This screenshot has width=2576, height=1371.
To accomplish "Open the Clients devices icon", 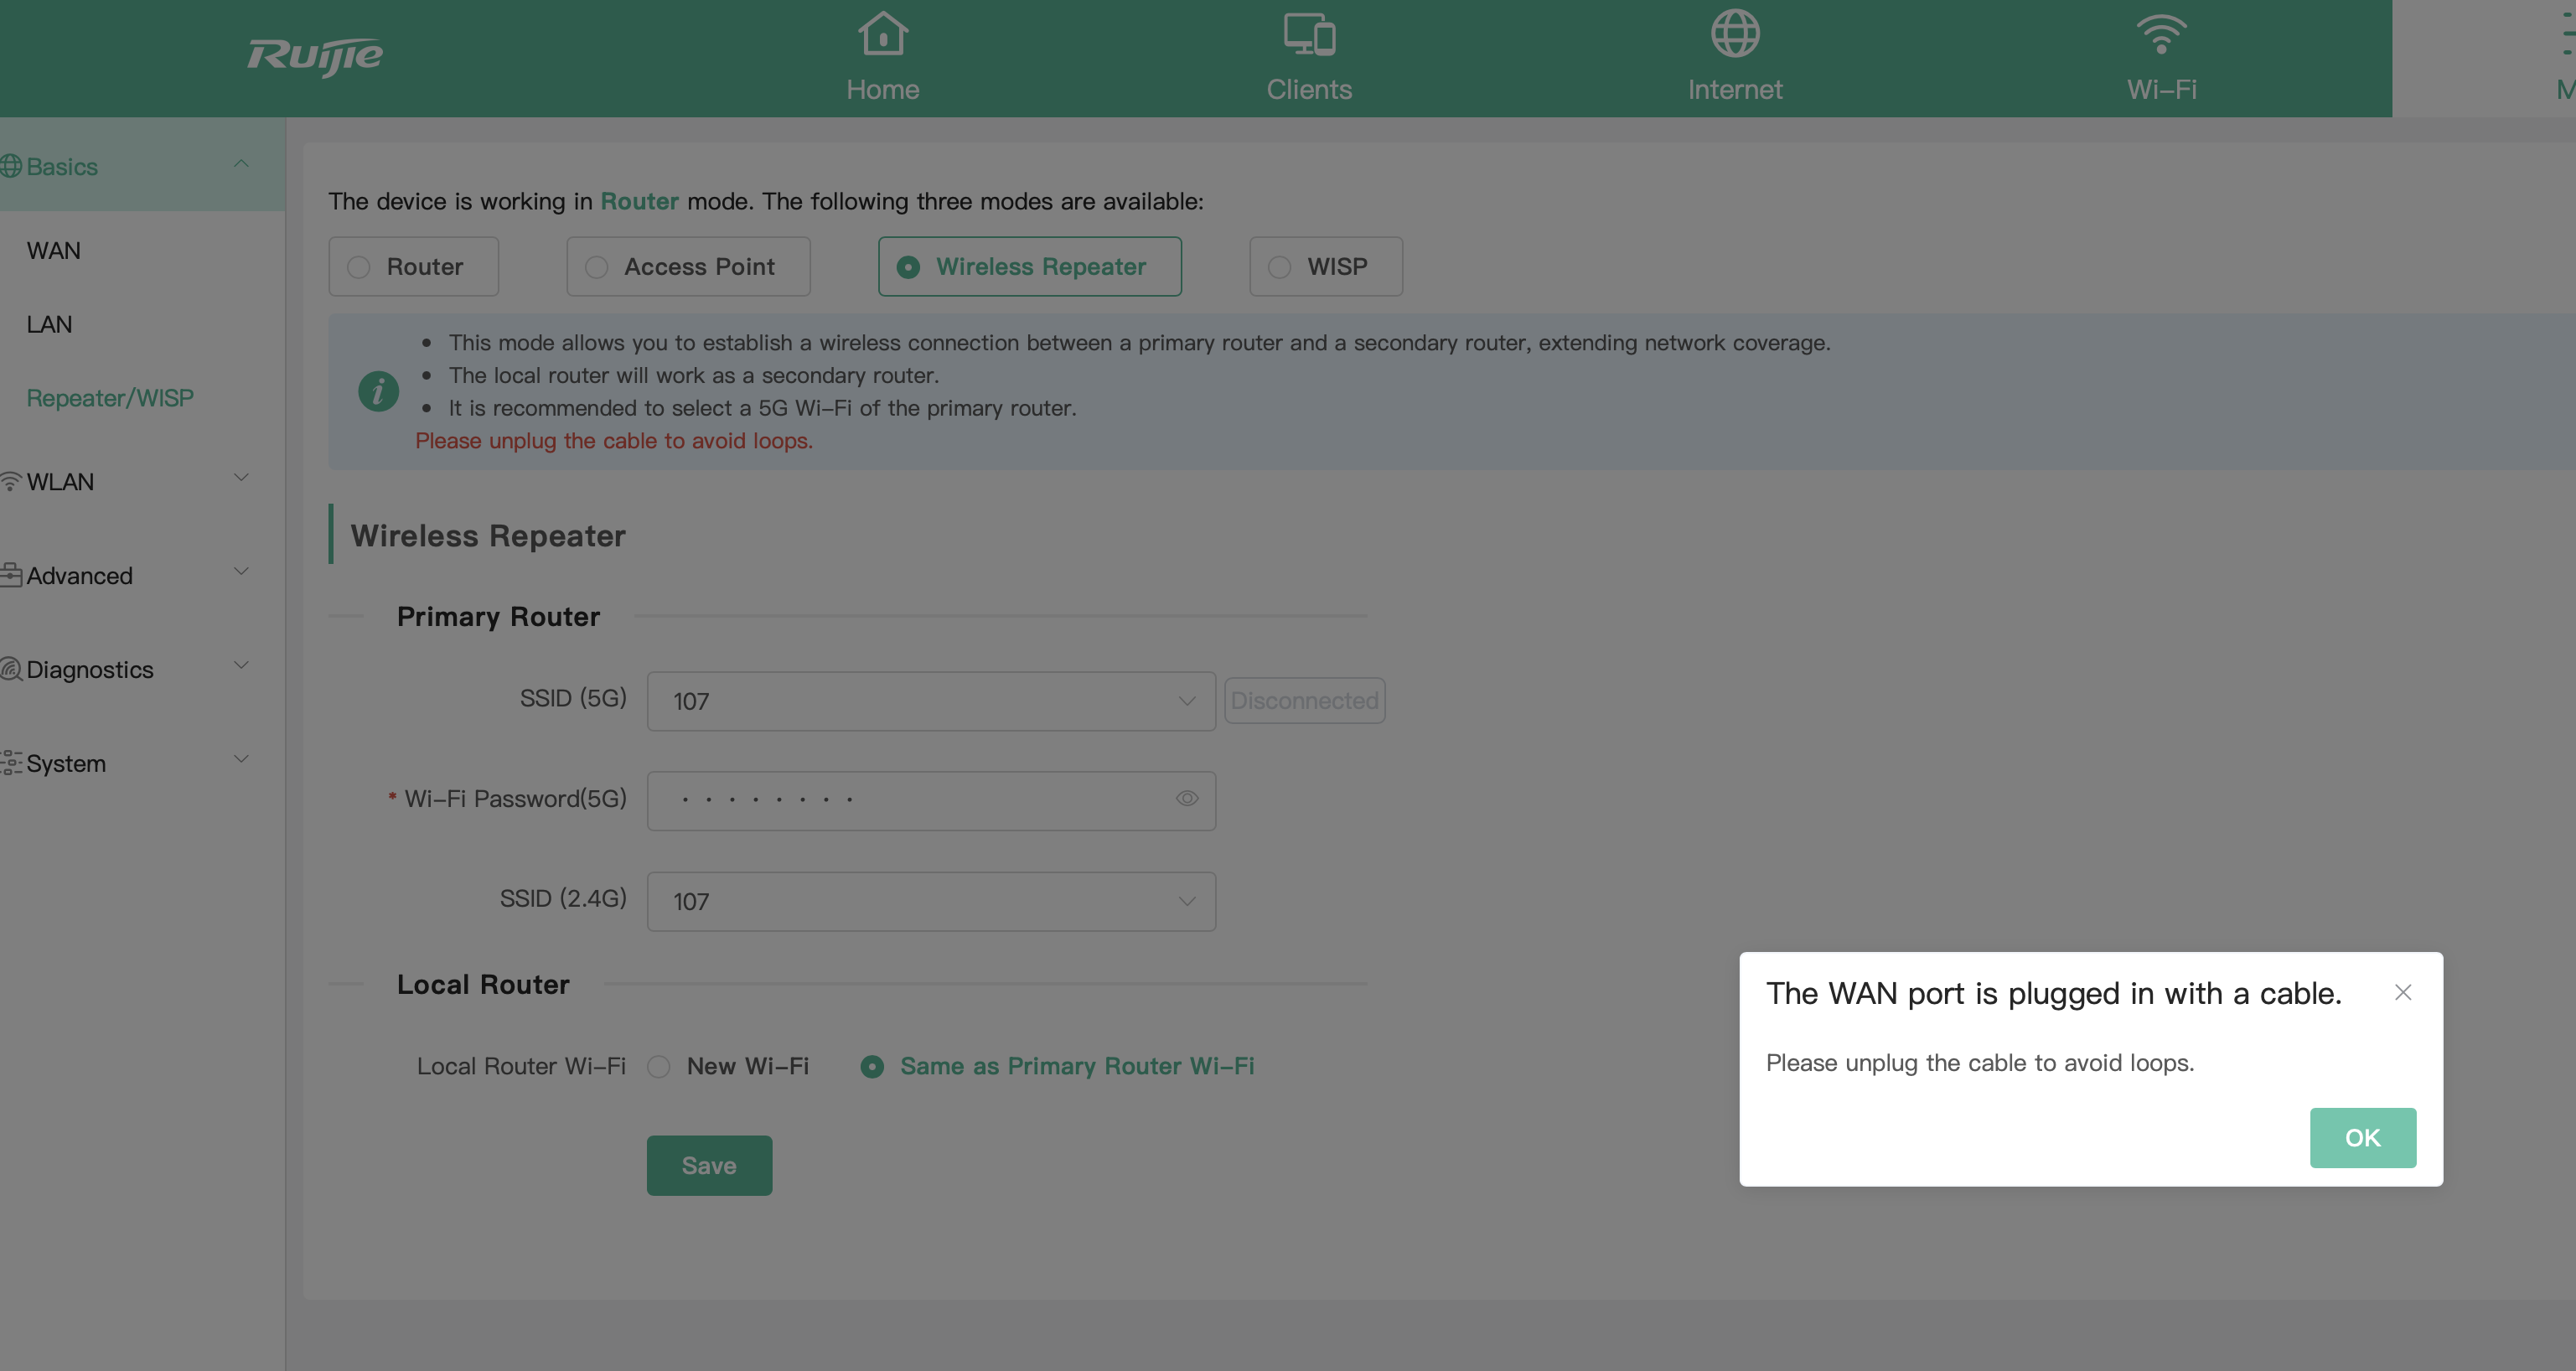I will [x=1308, y=35].
